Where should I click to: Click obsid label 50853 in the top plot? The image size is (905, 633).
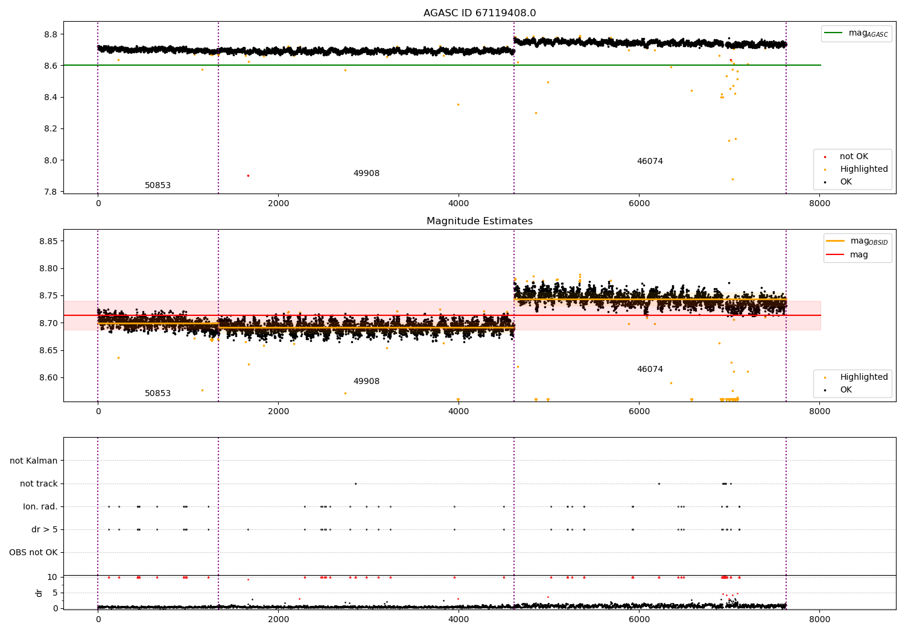point(157,186)
